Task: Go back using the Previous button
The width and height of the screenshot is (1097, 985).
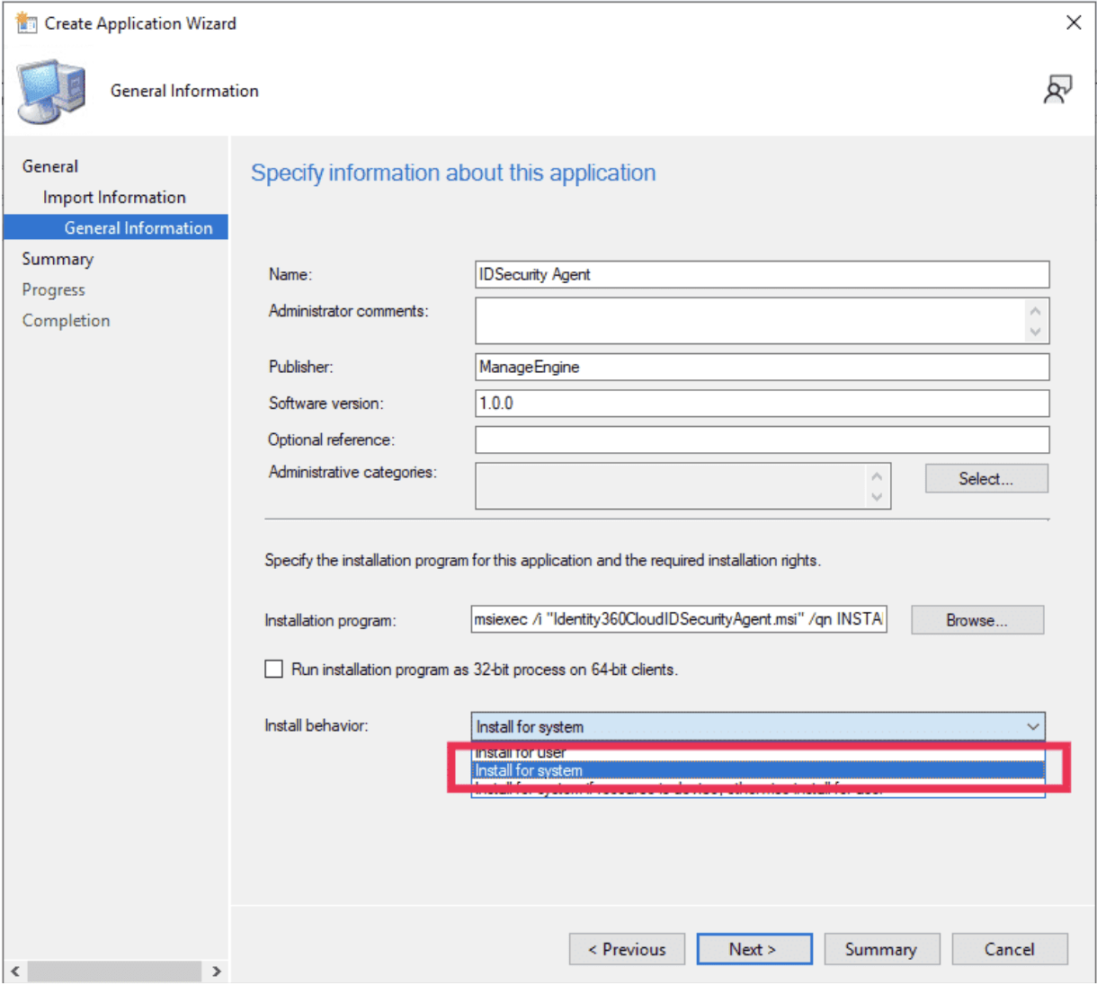Action: pyautogui.click(x=627, y=949)
